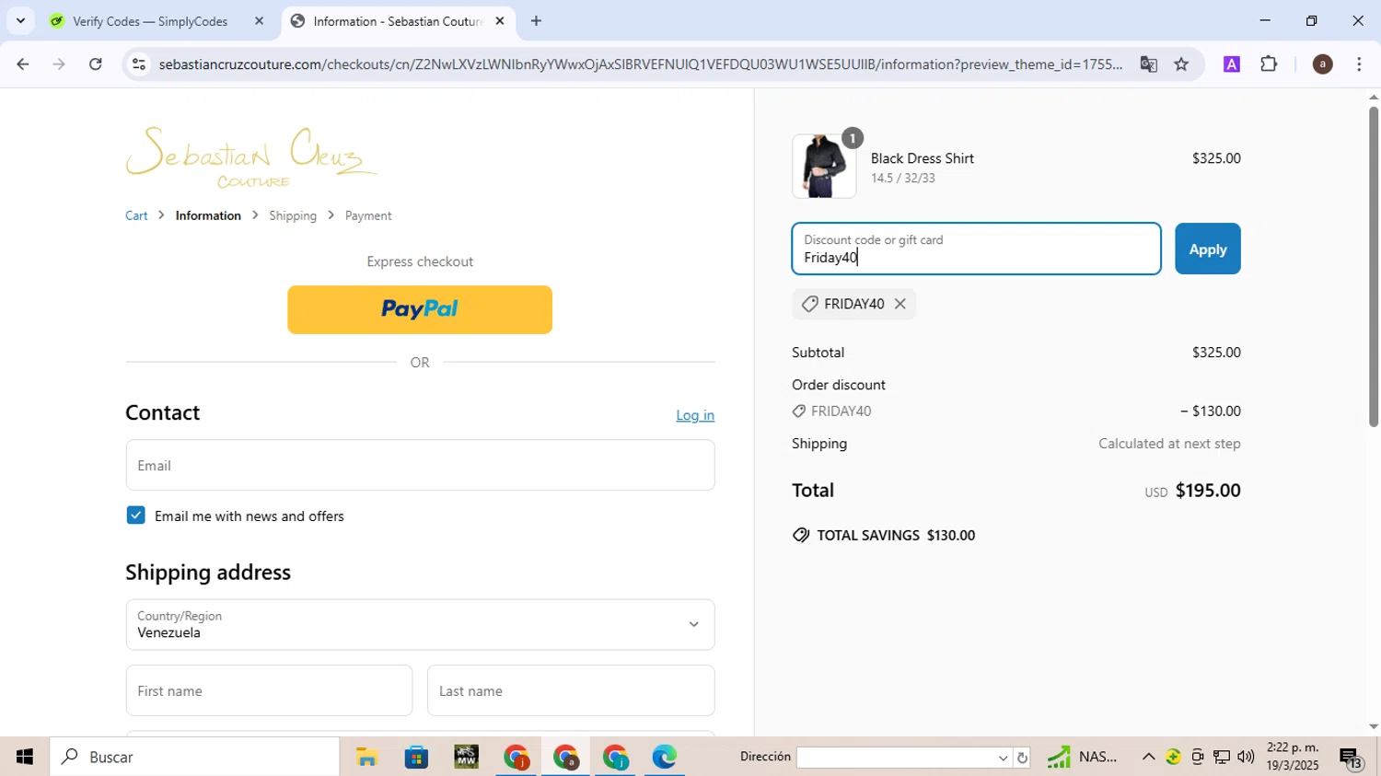Click the Dirección refresh button
The height and width of the screenshot is (776, 1381).
click(x=1022, y=758)
